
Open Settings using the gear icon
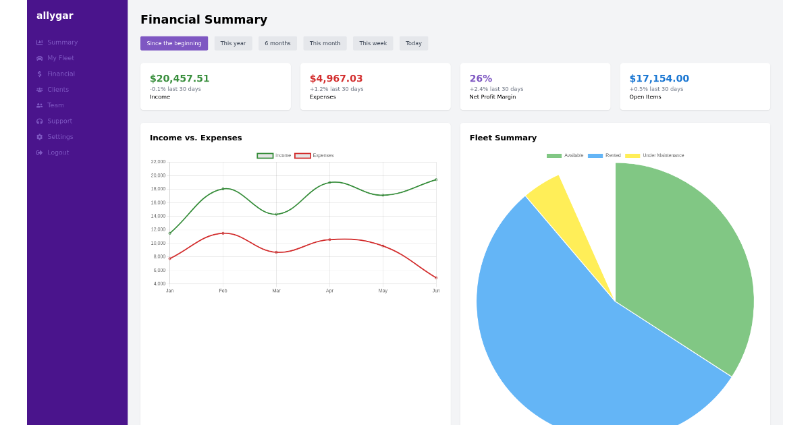pos(39,136)
